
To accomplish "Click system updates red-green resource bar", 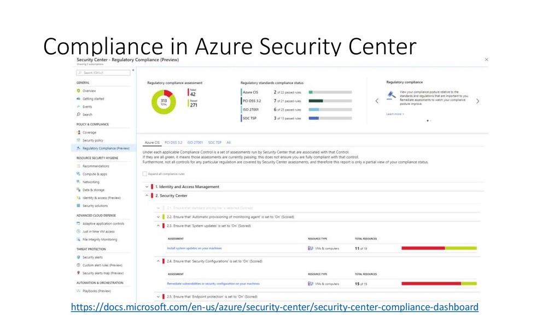I will tap(439, 248).
